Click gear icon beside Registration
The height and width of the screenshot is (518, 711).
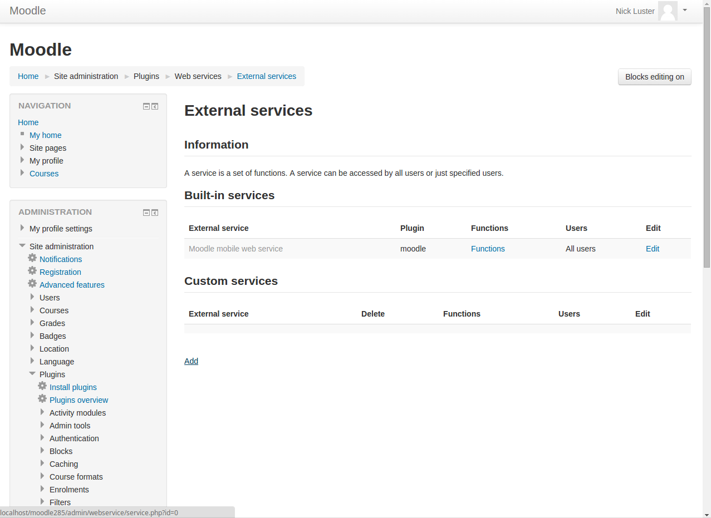(32, 271)
